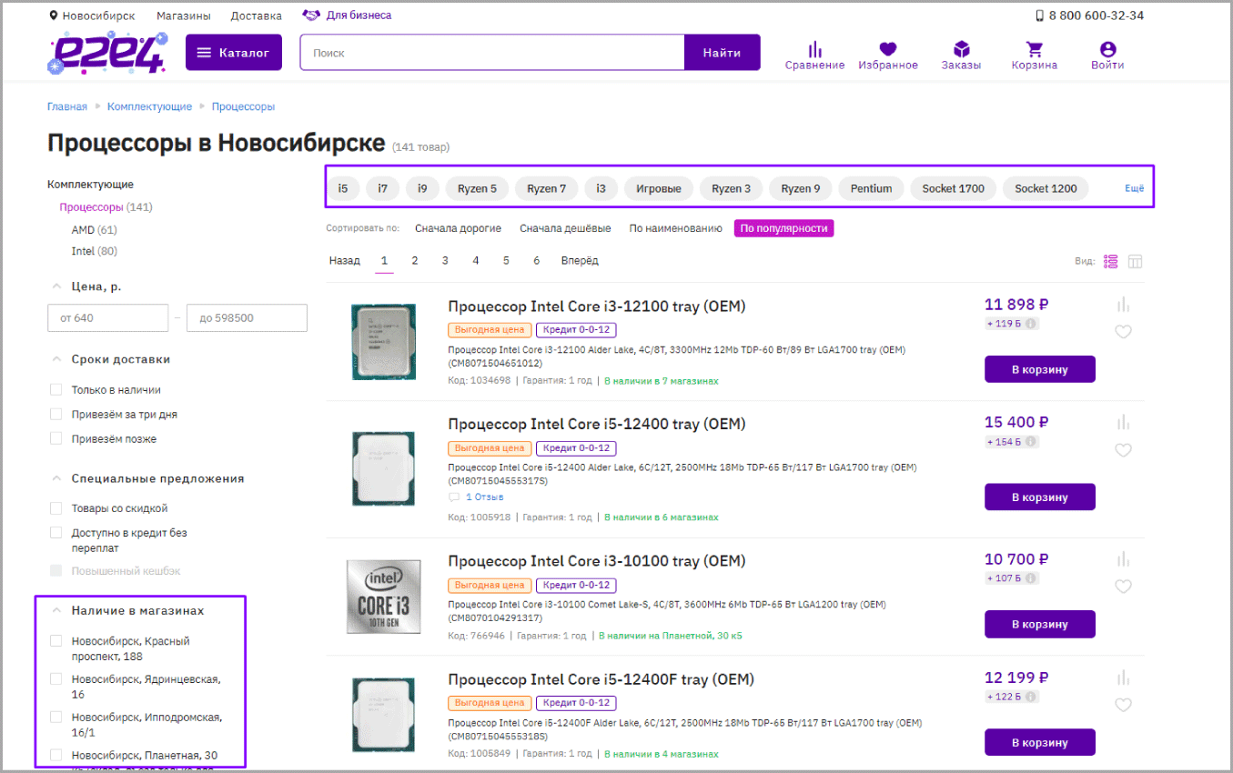Collapse the Специальные предложения section

(56, 478)
